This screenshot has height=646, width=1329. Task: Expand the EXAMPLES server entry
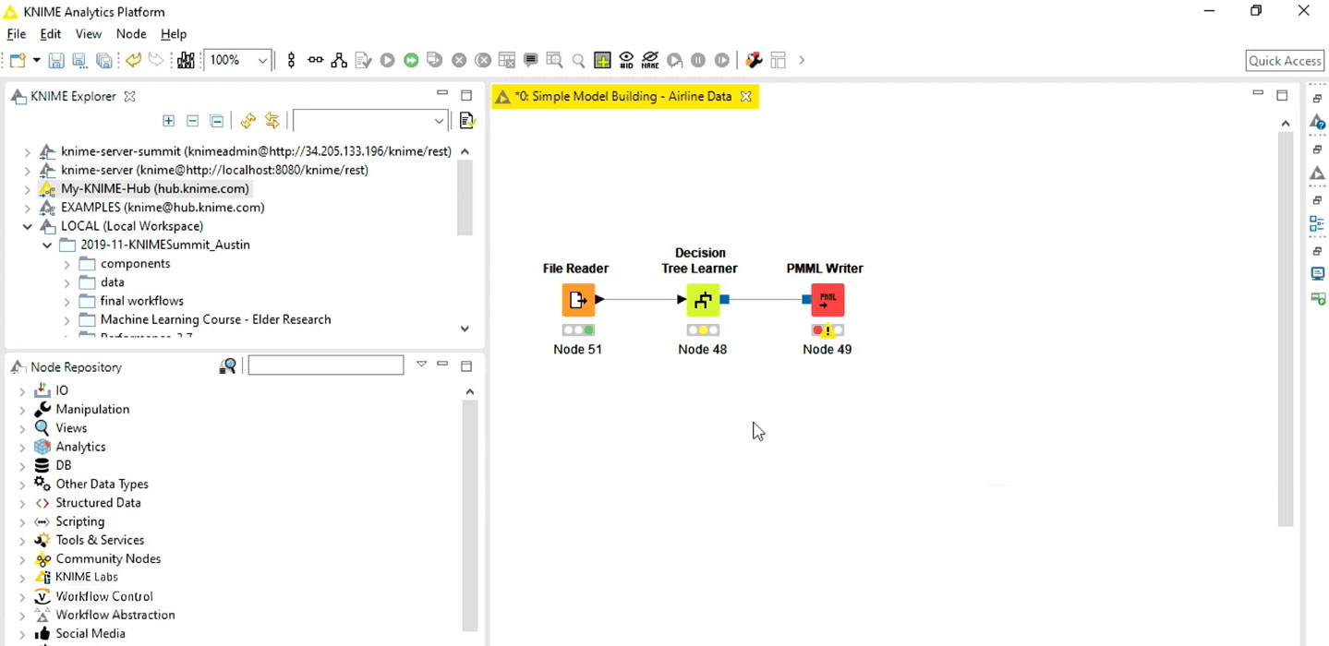click(27, 208)
